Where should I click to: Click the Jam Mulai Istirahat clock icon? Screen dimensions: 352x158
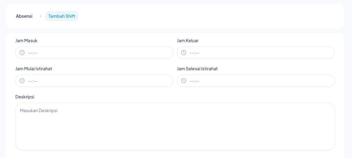22,81
